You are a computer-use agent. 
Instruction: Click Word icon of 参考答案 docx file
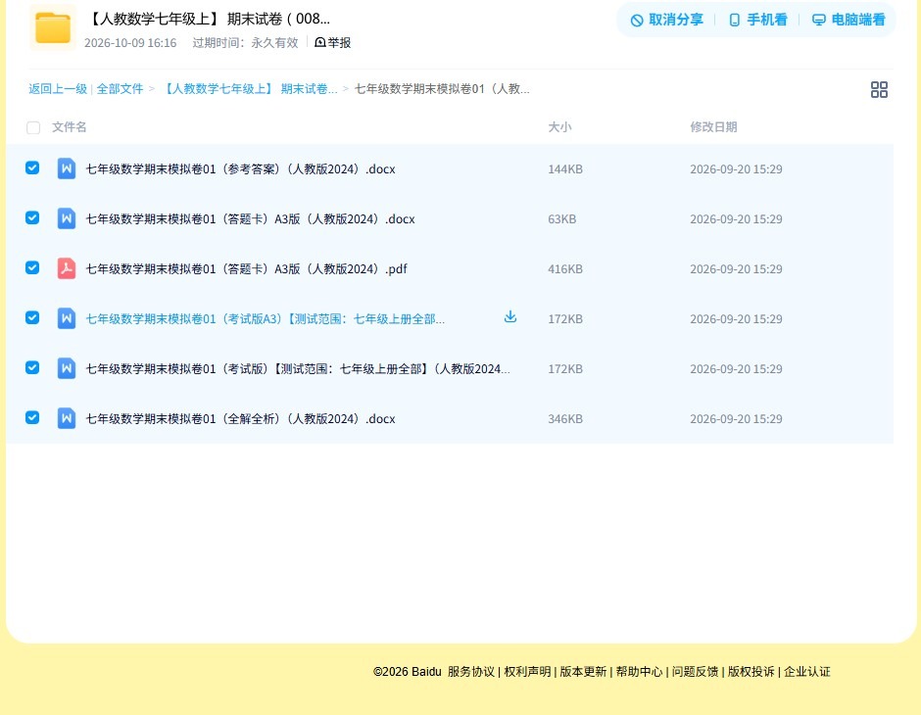[67, 168]
